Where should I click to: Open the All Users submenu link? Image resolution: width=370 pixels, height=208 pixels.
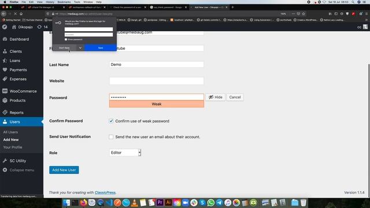pyautogui.click(x=10, y=132)
